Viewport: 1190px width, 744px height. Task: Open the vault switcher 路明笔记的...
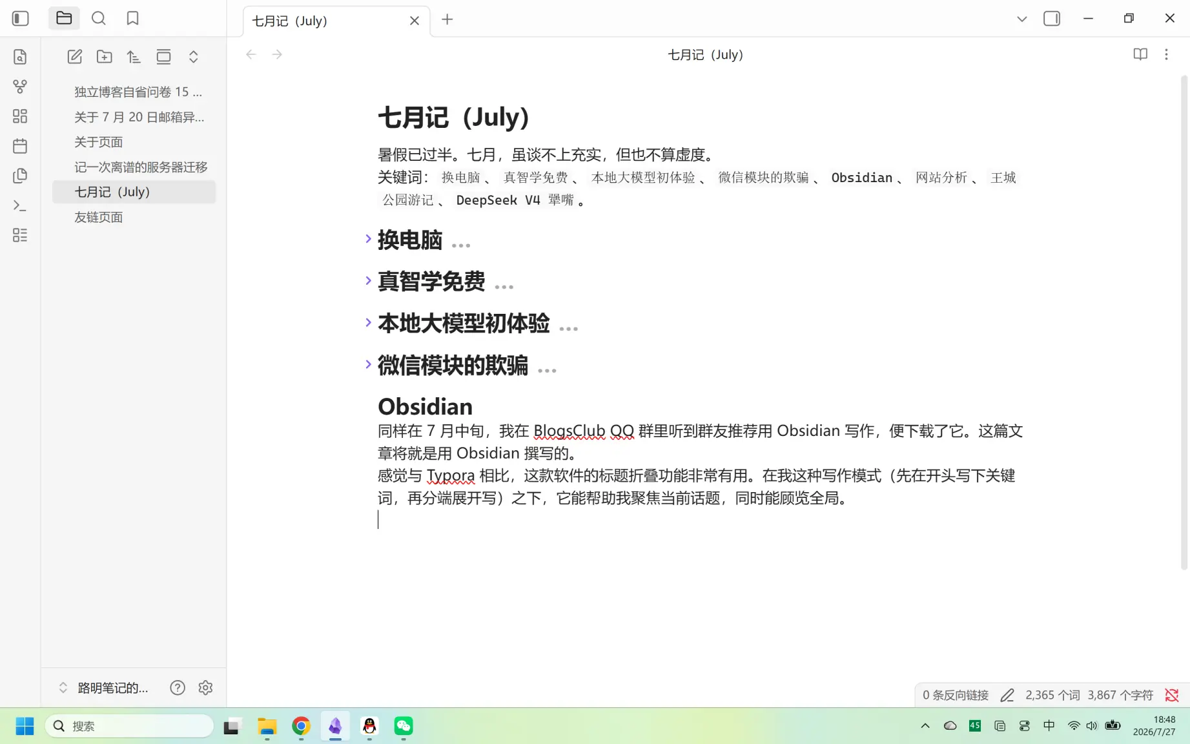click(103, 688)
